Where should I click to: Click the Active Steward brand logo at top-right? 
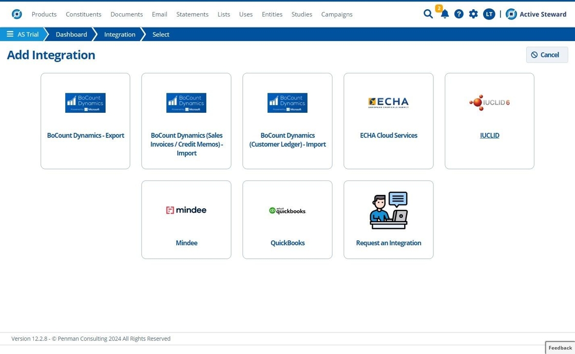511,14
